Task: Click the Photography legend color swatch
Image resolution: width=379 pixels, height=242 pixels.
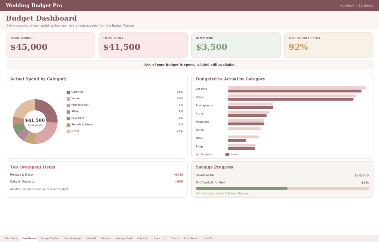Action: tap(68, 106)
